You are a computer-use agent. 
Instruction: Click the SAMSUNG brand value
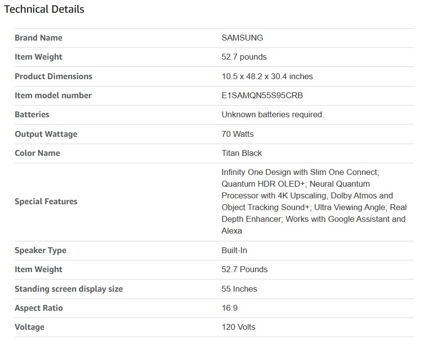(x=242, y=38)
